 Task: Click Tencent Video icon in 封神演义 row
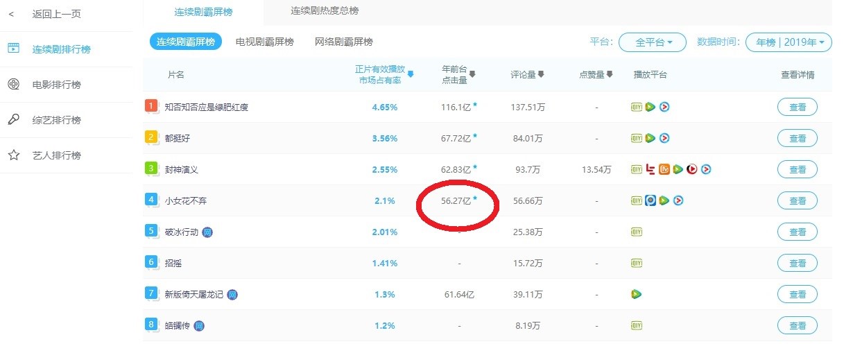(678, 169)
